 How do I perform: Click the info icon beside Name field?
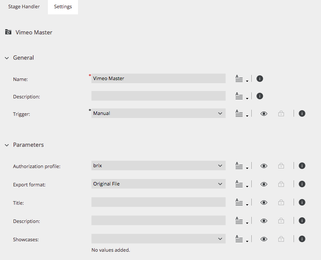(x=260, y=79)
